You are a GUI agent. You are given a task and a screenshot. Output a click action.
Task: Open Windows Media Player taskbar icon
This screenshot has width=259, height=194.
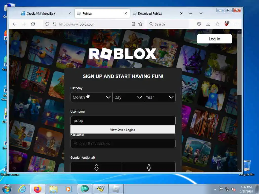[x=68, y=189]
